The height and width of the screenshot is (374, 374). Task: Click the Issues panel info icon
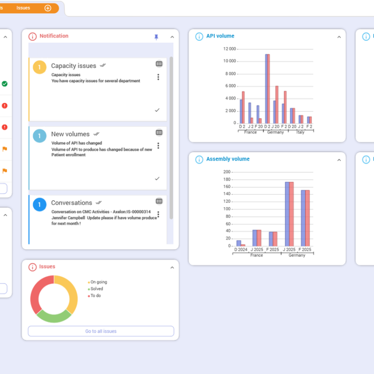point(32,267)
